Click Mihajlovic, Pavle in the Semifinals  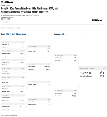point(58,96)
